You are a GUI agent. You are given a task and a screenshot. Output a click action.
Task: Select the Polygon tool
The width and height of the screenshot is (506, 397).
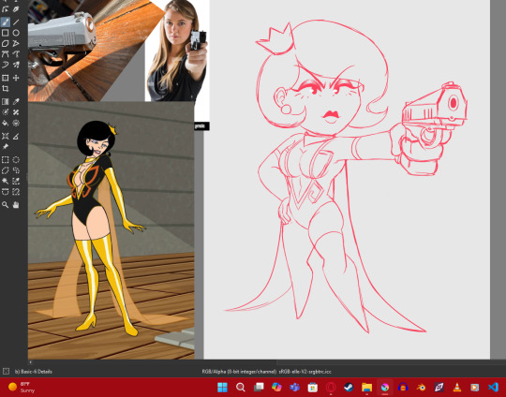point(6,43)
